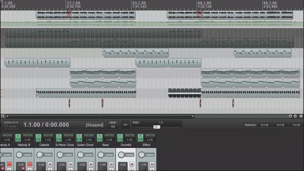Image resolution: width=304 pixels, height=171 pixels.
Task: Select the DrumKit mixer strip by name
Action: click(126, 145)
